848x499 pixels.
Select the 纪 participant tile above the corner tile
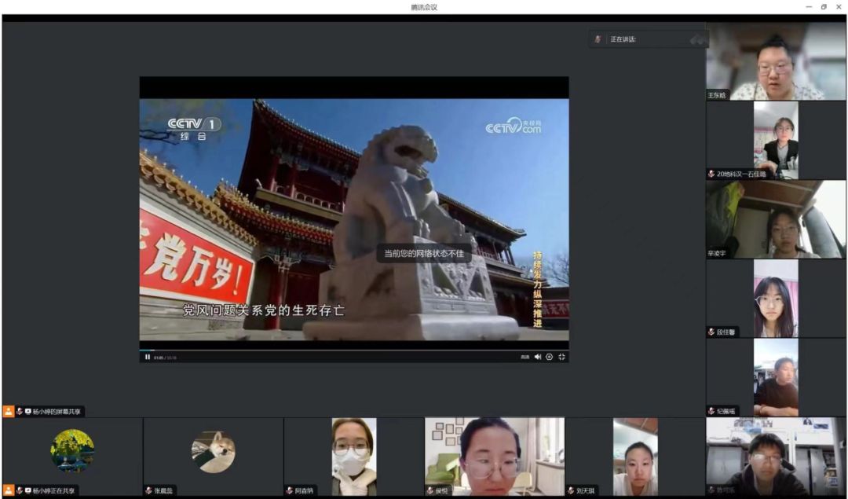point(776,377)
